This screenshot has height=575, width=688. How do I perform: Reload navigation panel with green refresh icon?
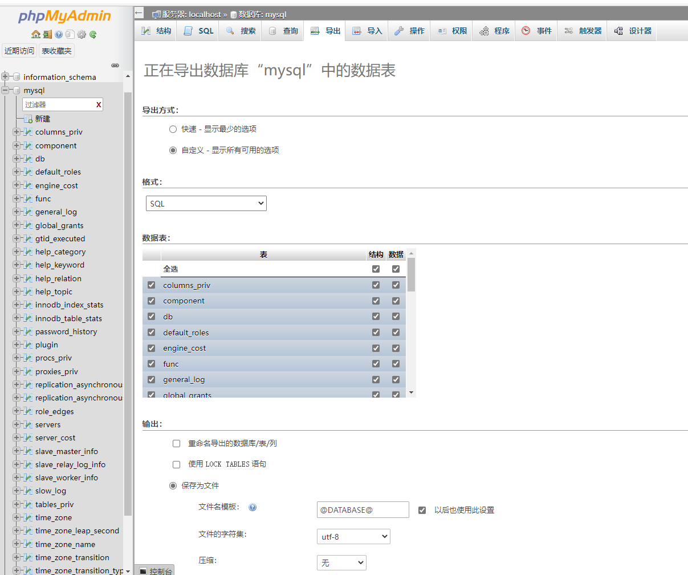pyautogui.click(x=92, y=34)
